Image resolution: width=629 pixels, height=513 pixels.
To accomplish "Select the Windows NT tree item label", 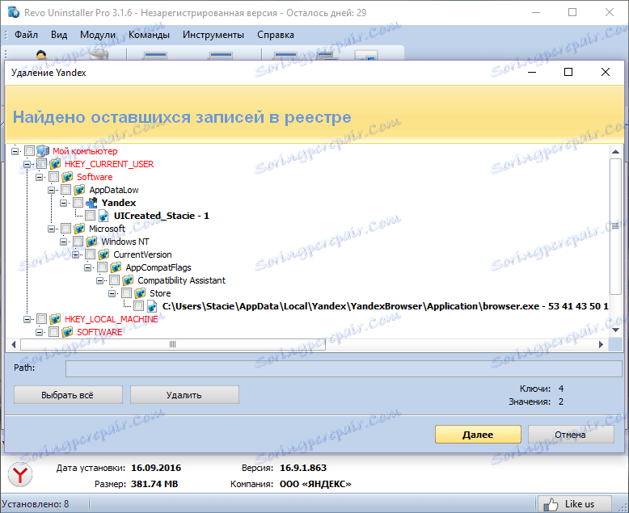I will pos(125,242).
